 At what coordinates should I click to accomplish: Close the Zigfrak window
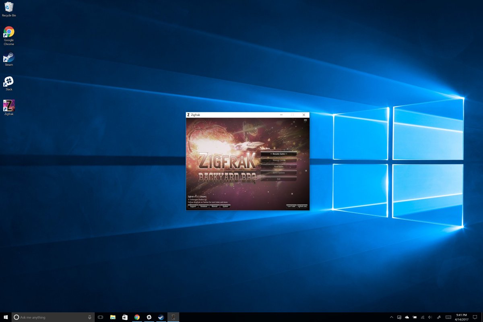tap(304, 115)
